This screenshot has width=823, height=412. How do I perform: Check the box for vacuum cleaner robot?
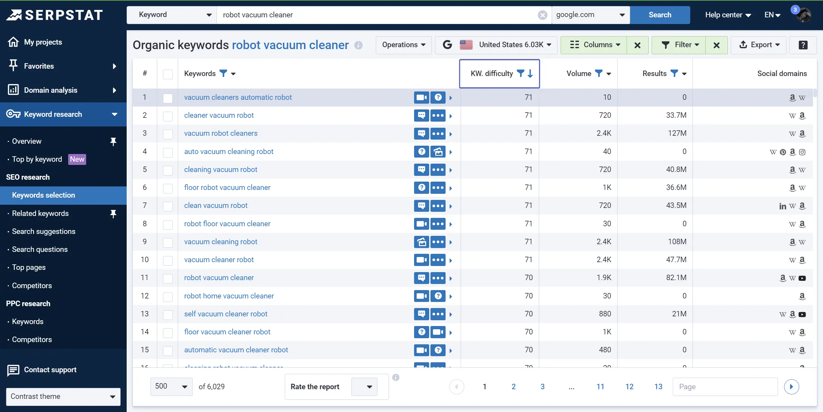pyautogui.click(x=168, y=260)
